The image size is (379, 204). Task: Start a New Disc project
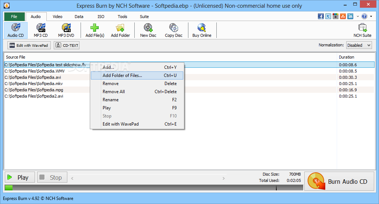pyautogui.click(x=148, y=30)
